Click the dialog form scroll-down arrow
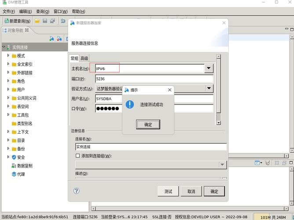Screen dimensions: 294x220 (218, 123)
